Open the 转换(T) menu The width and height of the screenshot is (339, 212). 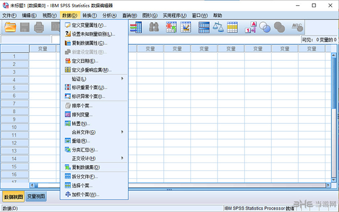point(90,16)
